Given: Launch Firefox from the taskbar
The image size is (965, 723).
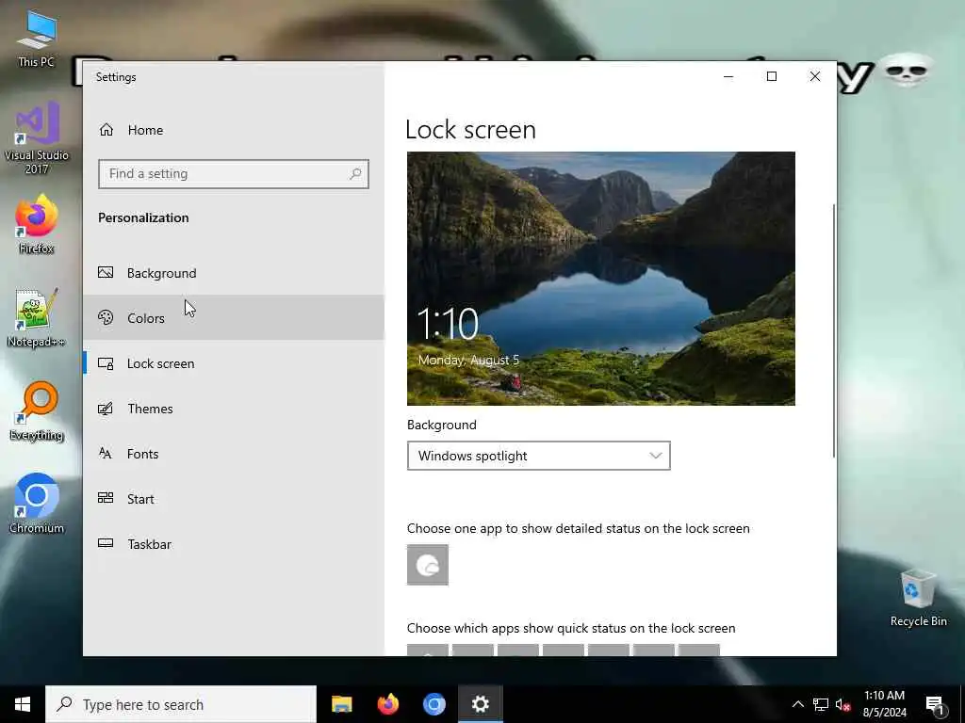Looking at the screenshot, I should 387,704.
